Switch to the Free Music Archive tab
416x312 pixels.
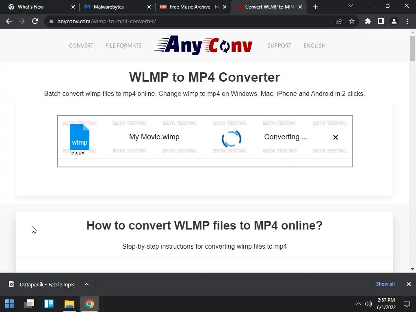pos(193,7)
